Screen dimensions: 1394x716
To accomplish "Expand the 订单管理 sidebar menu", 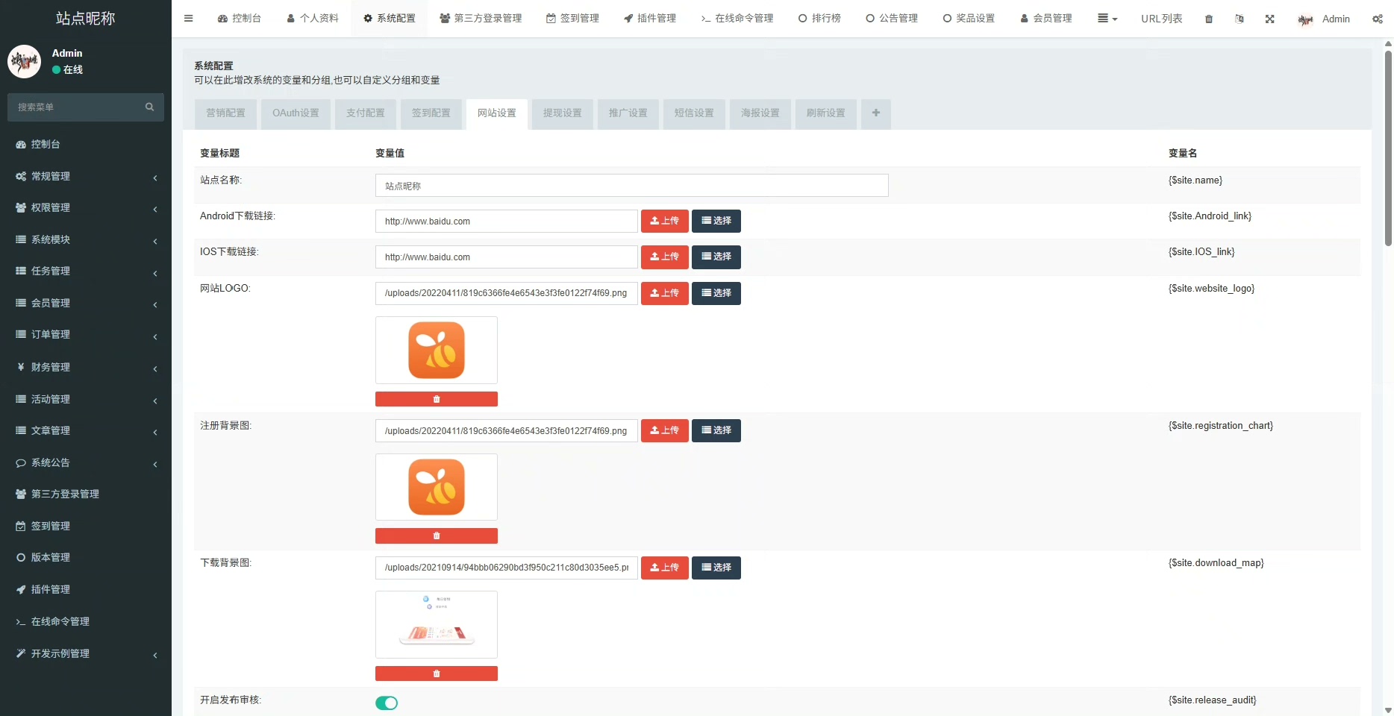I will click(86, 334).
